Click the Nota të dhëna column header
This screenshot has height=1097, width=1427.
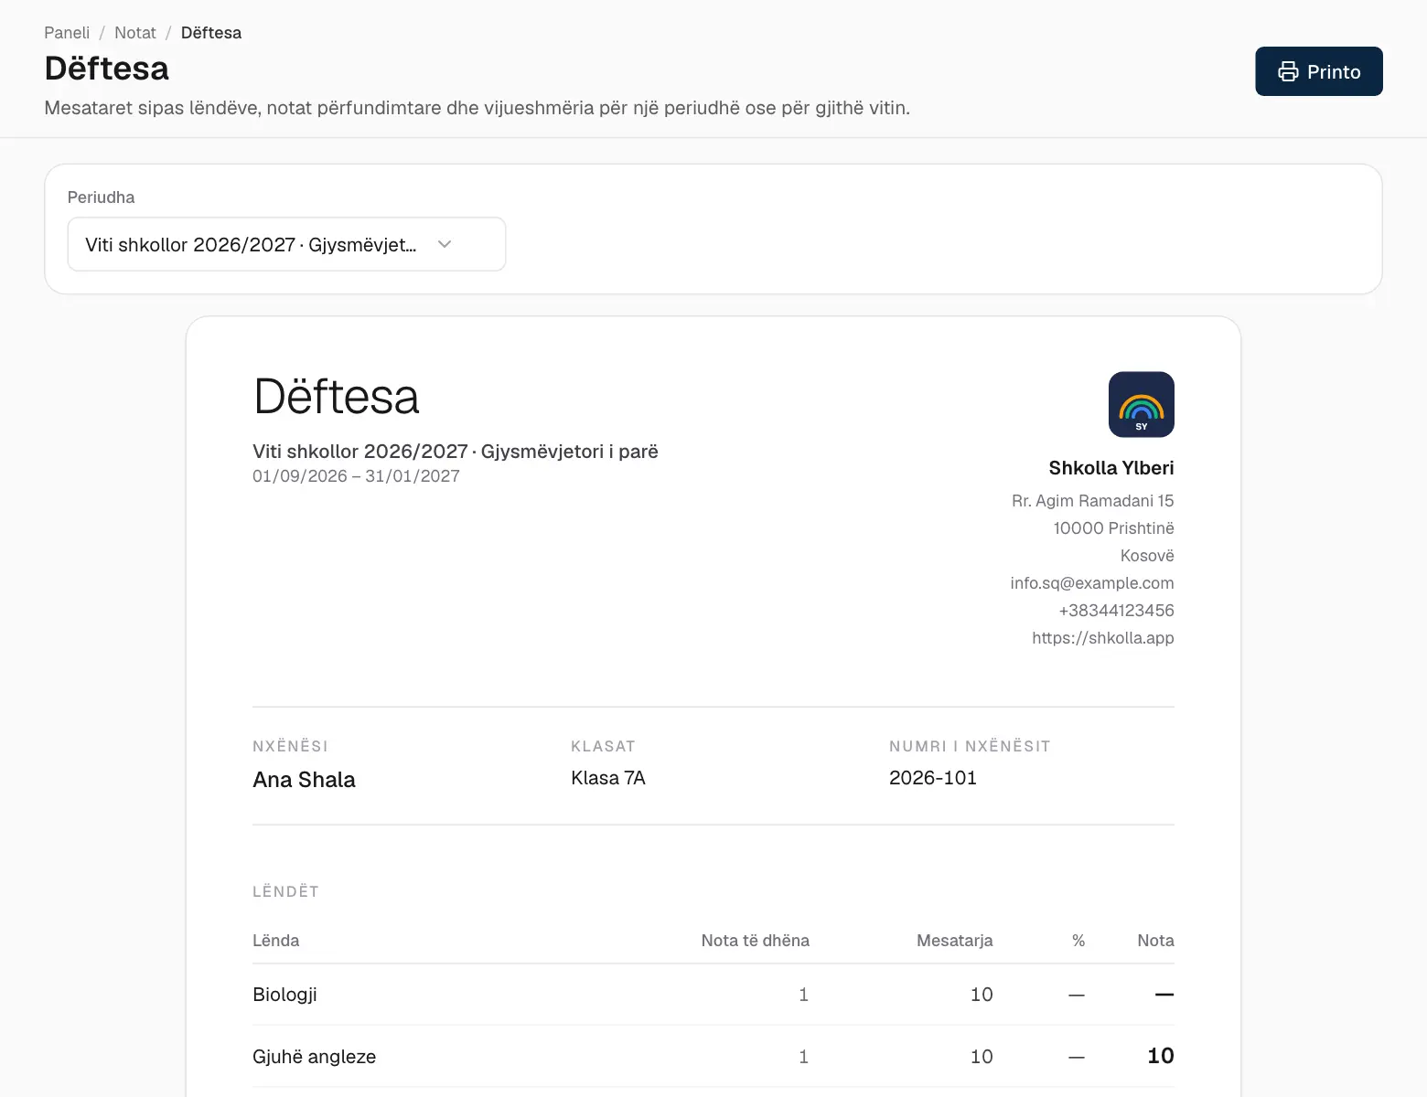coord(756,941)
